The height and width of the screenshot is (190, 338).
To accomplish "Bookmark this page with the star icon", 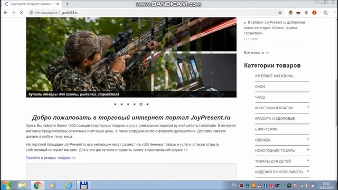I will tap(280, 13).
